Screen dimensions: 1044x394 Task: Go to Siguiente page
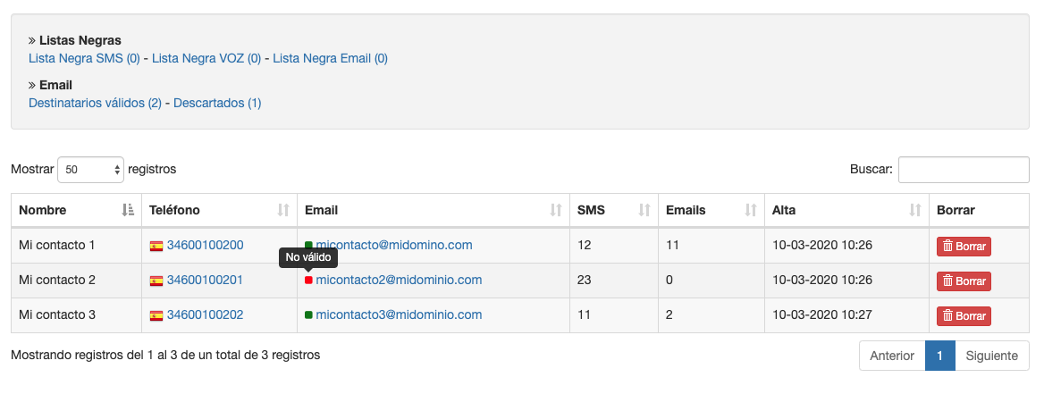click(x=992, y=356)
